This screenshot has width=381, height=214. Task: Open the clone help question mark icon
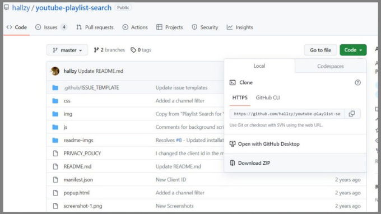[357, 82]
